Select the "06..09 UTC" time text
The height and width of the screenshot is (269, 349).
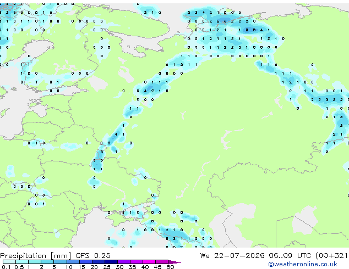coord(290,256)
